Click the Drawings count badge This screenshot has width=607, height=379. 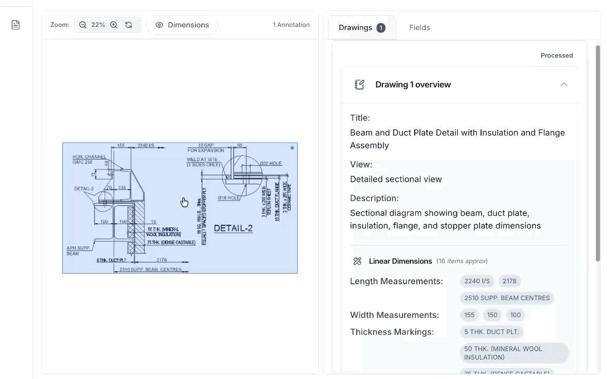pos(380,28)
